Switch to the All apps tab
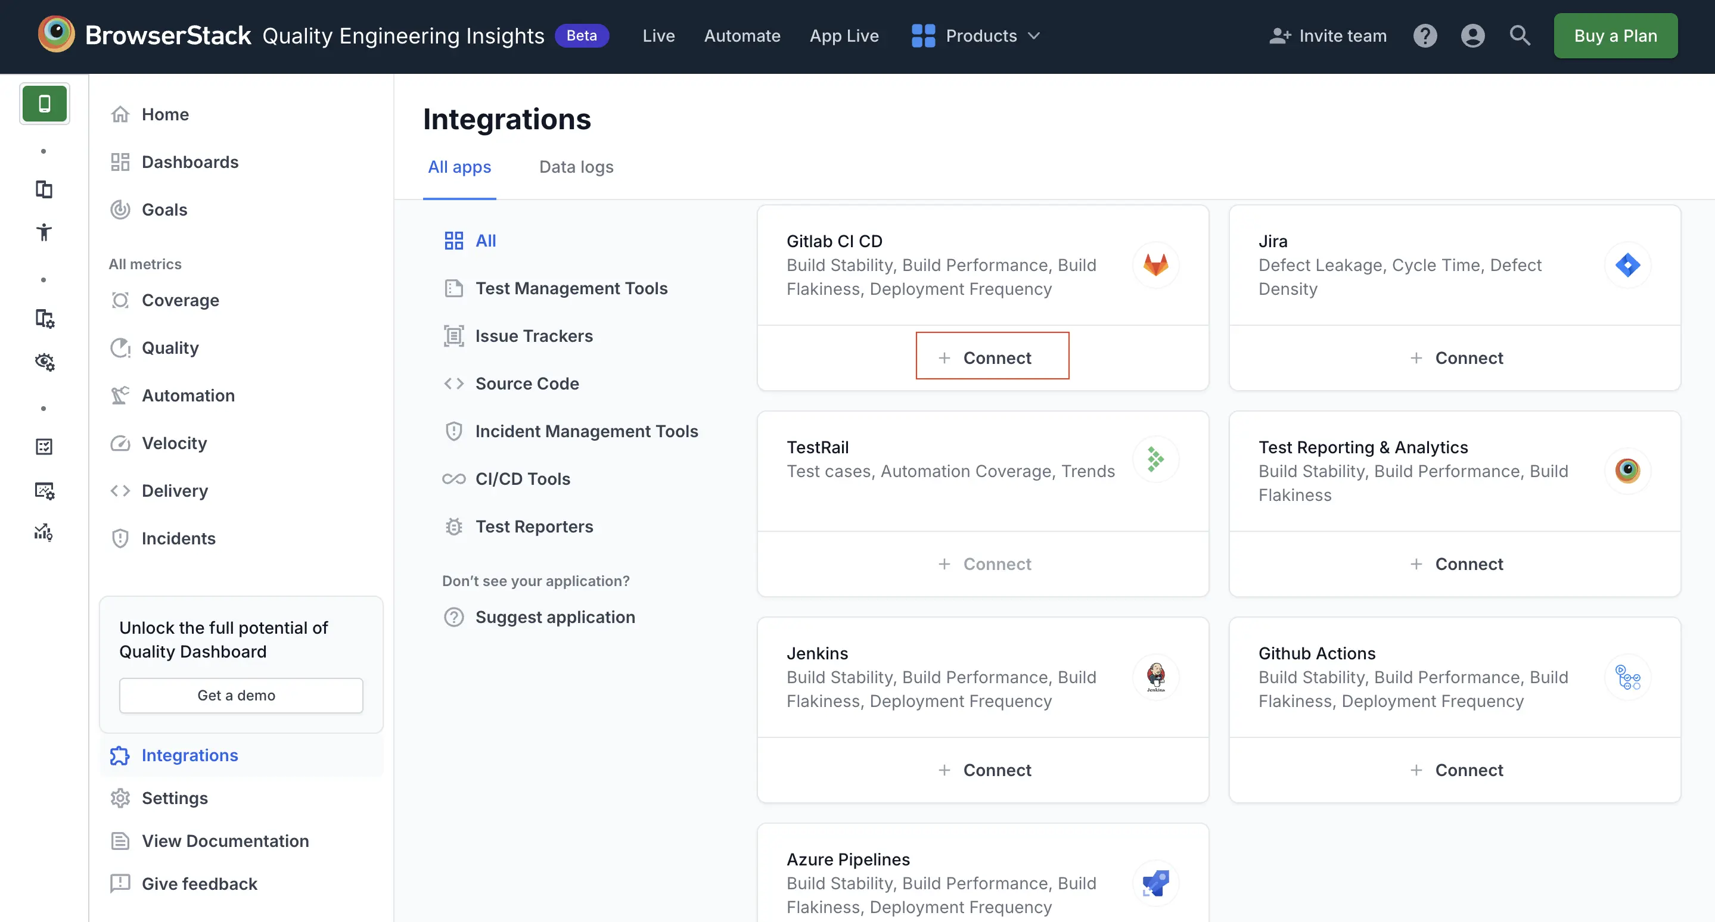 (x=459, y=167)
